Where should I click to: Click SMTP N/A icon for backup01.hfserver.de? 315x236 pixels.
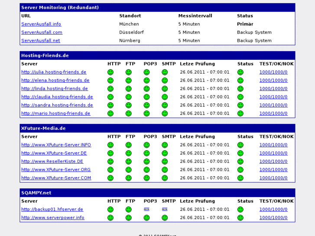click(x=165, y=209)
